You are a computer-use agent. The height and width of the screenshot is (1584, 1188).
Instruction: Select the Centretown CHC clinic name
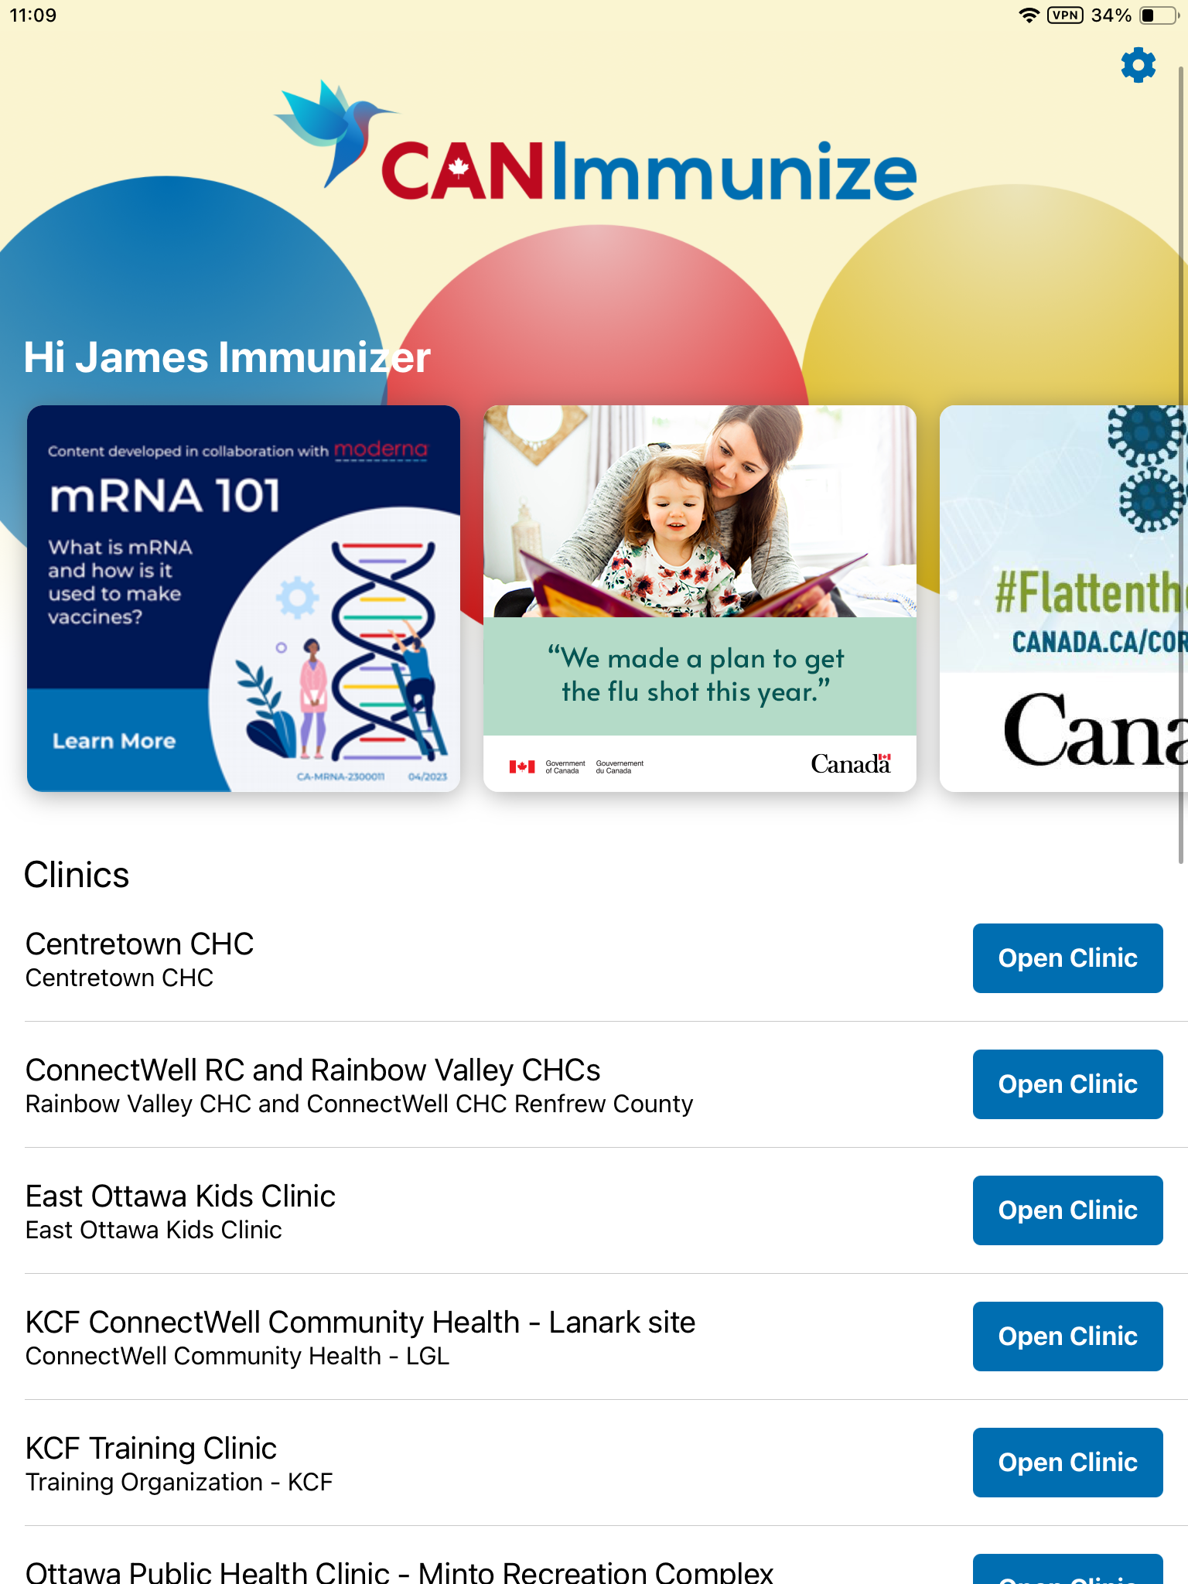[140, 944]
